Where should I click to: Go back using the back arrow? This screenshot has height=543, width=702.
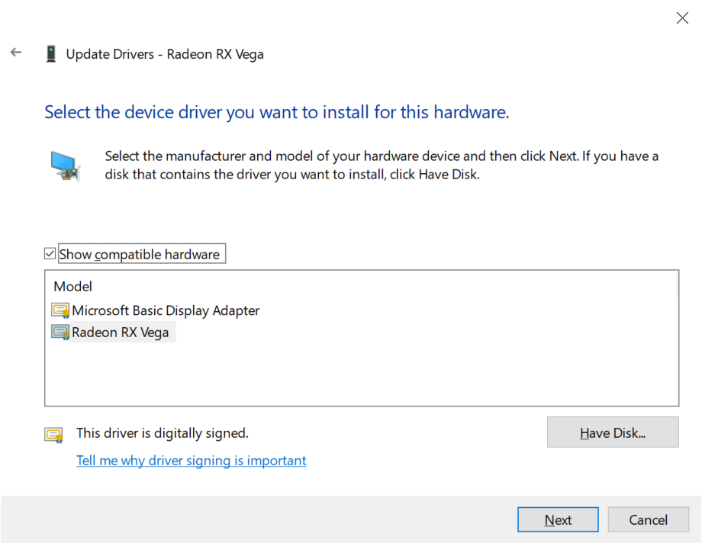tap(16, 53)
